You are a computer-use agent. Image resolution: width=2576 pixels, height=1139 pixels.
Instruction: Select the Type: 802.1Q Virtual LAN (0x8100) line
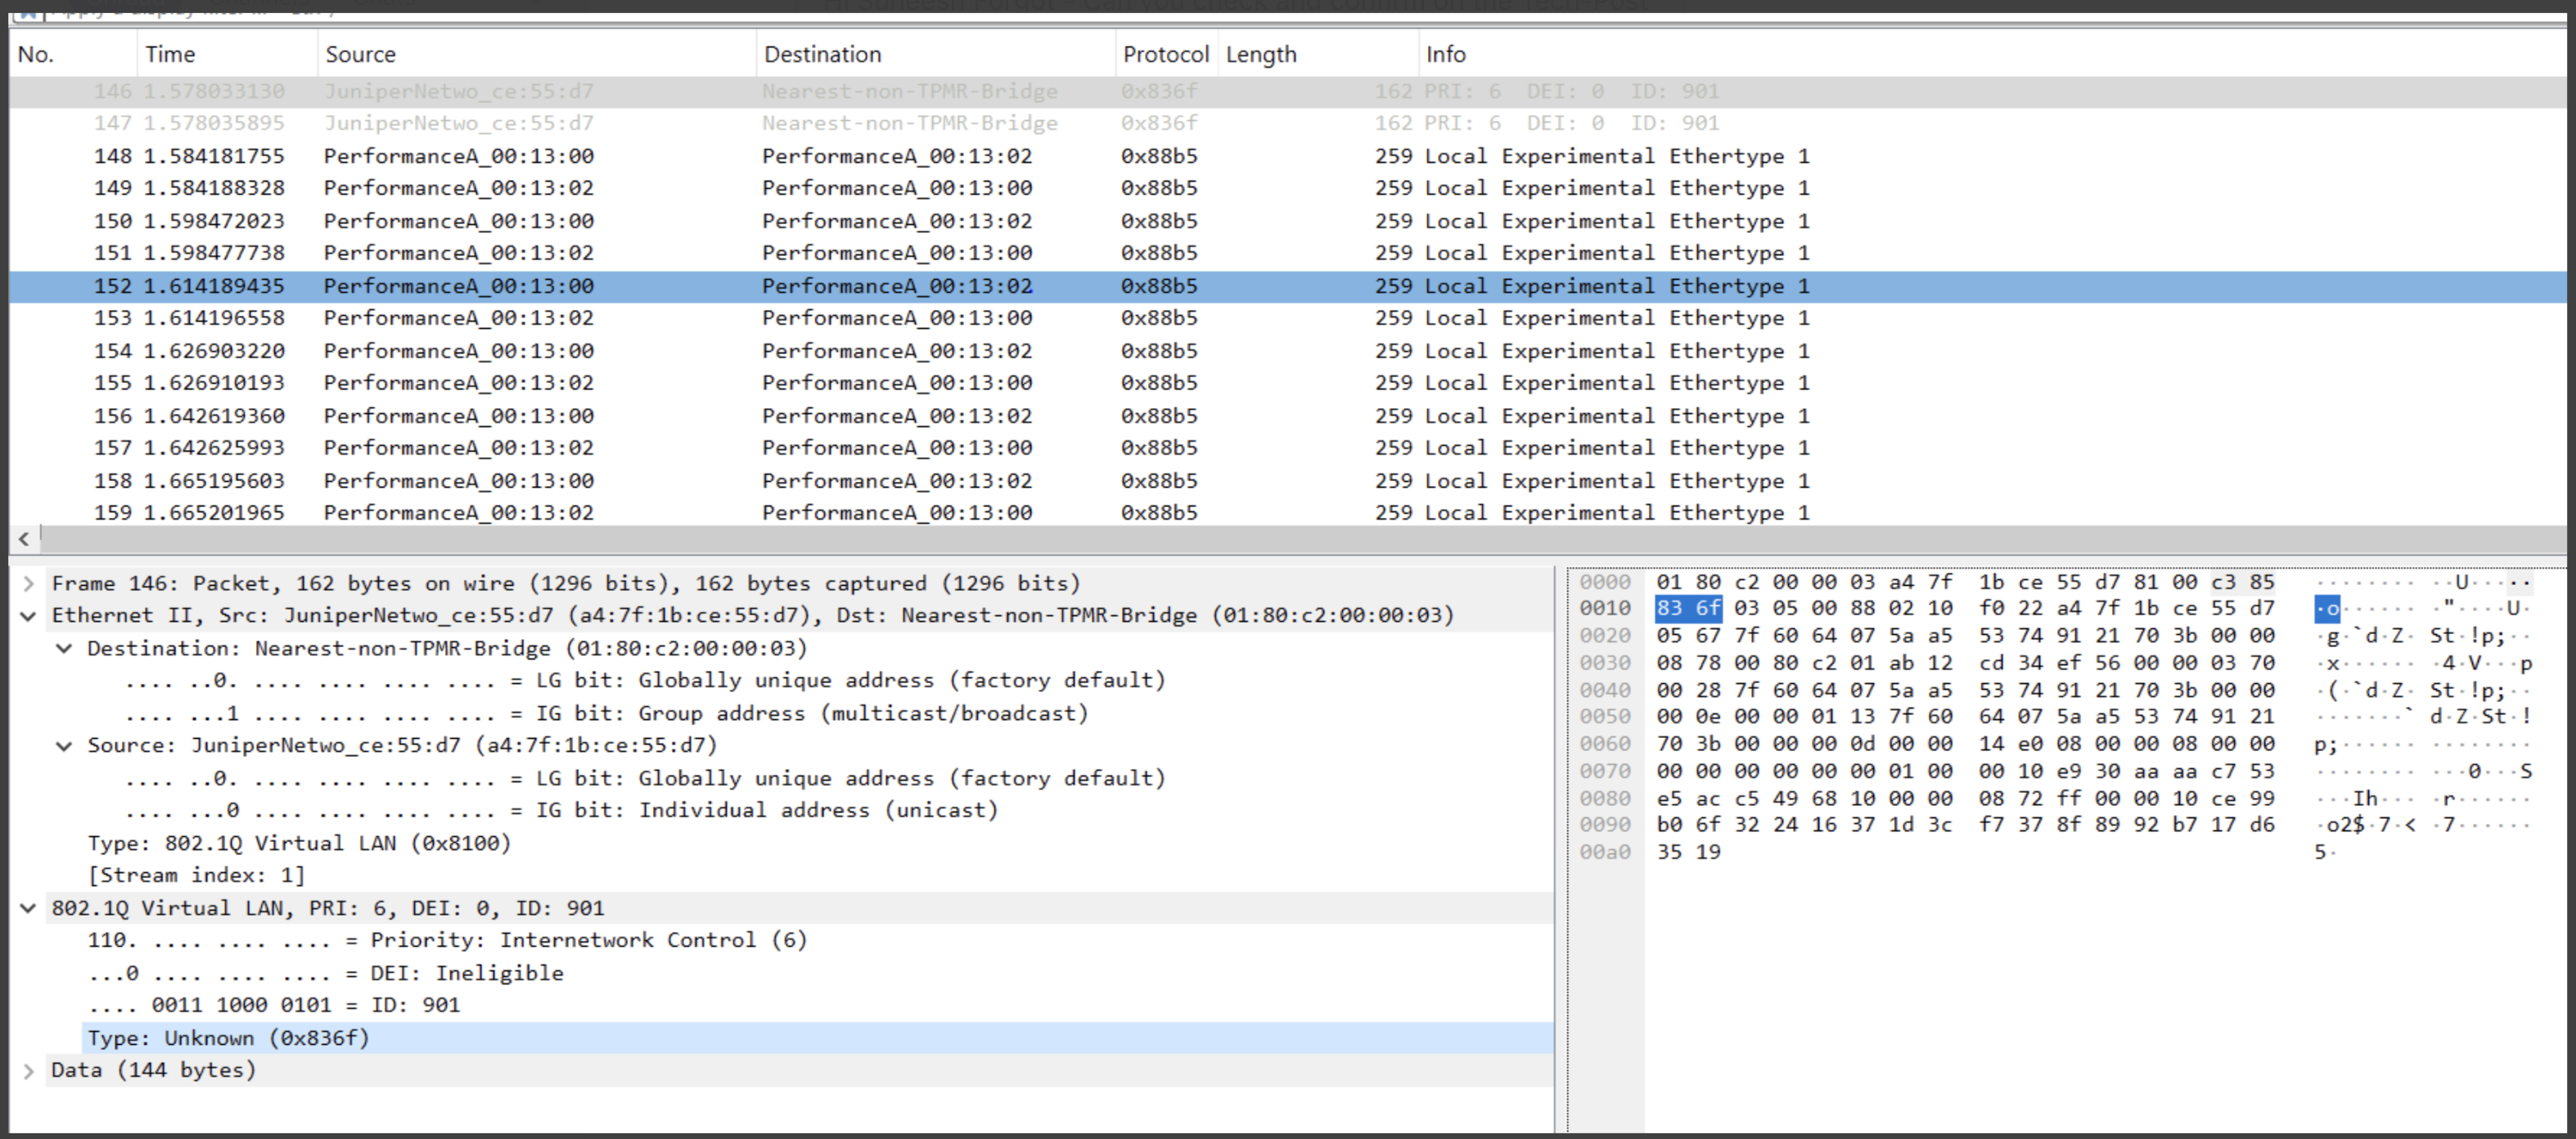[299, 843]
